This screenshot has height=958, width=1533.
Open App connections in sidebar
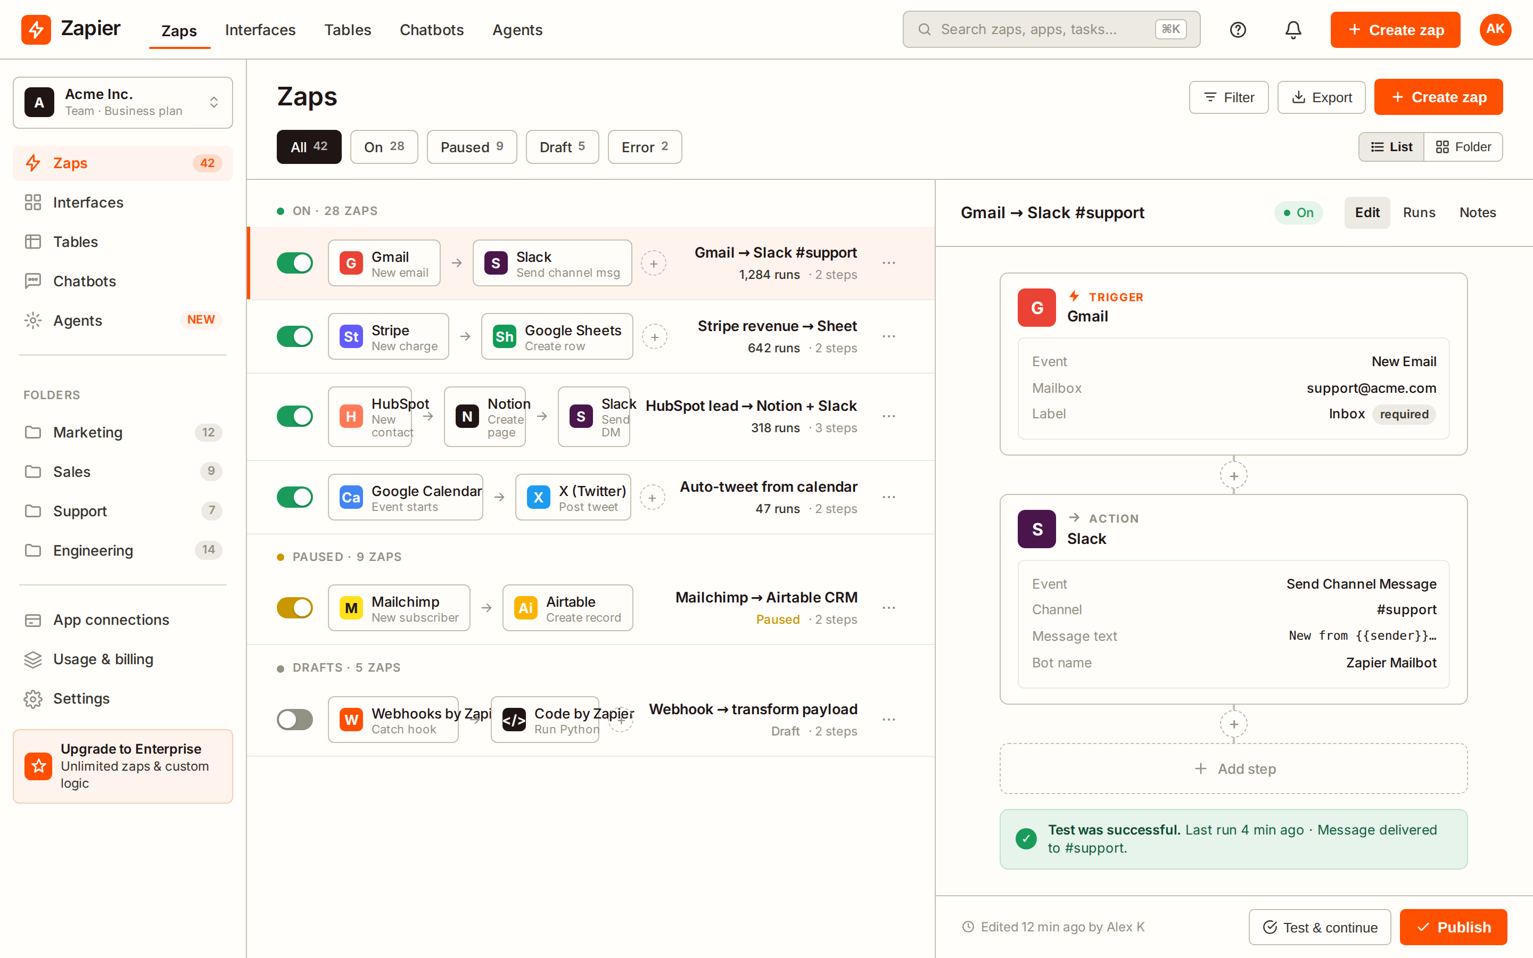coord(123,620)
